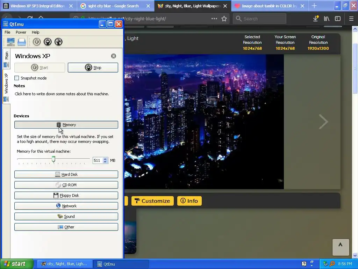The height and width of the screenshot is (269, 358).
Task: Close the city, Night, Blue, Light Wallpapers tab
Action: [225, 6]
